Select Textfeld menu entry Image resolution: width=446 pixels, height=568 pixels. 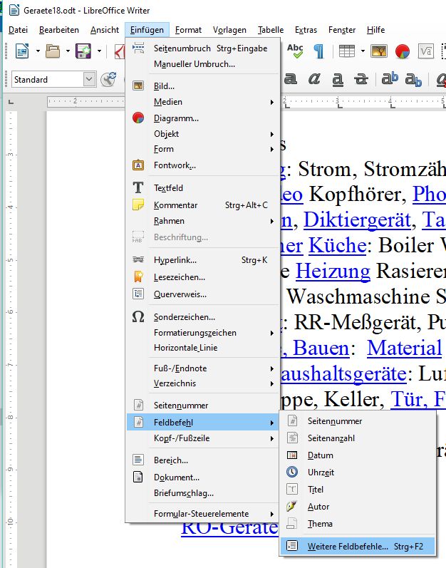[203, 187]
